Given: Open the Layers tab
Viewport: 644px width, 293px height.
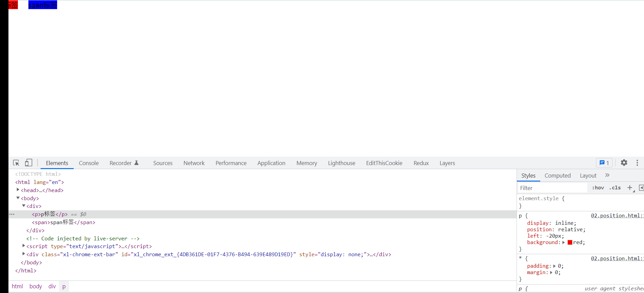Looking at the screenshot, I should tap(447, 163).
